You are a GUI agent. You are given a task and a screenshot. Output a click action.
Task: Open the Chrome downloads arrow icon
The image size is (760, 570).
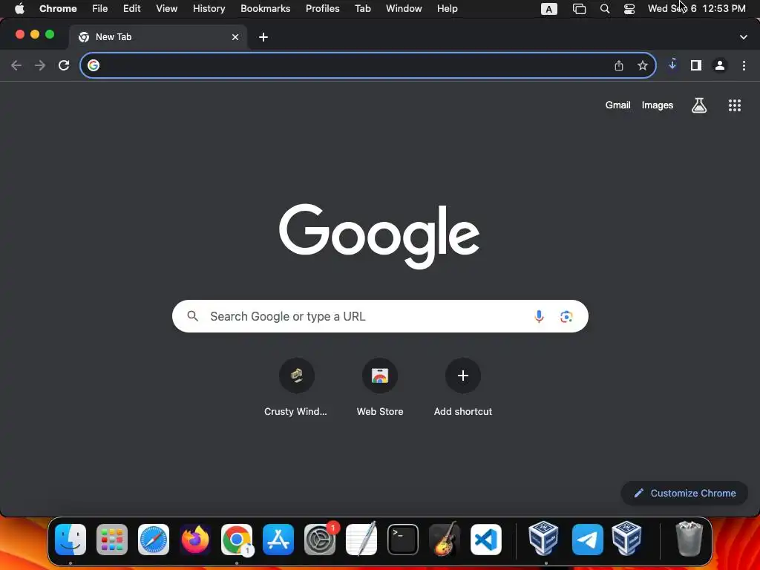point(672,65)
